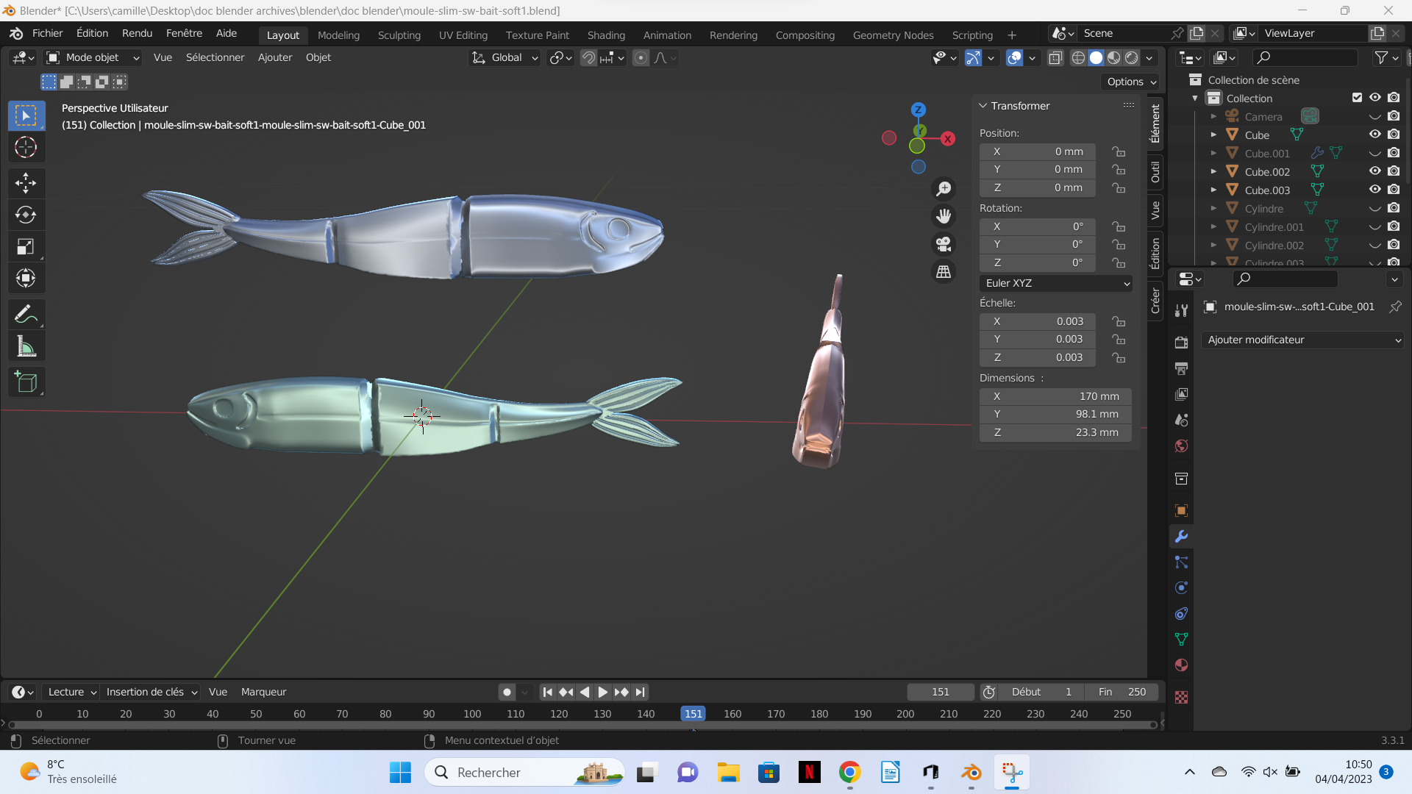Adjust the Dimensions Y value field
Screen dimensions: 1412x794
pyautogui.click(x=1055, y=414)
